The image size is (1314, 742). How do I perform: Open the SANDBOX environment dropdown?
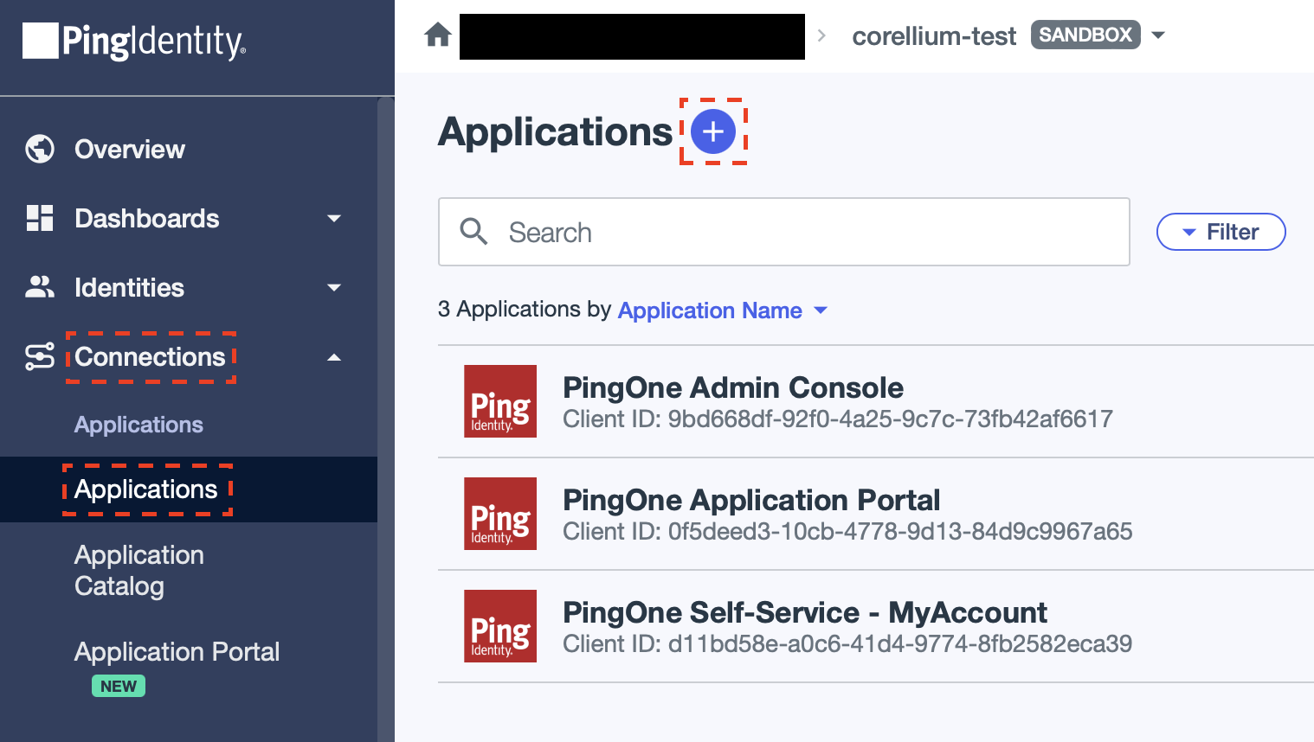coord(1158,35)
